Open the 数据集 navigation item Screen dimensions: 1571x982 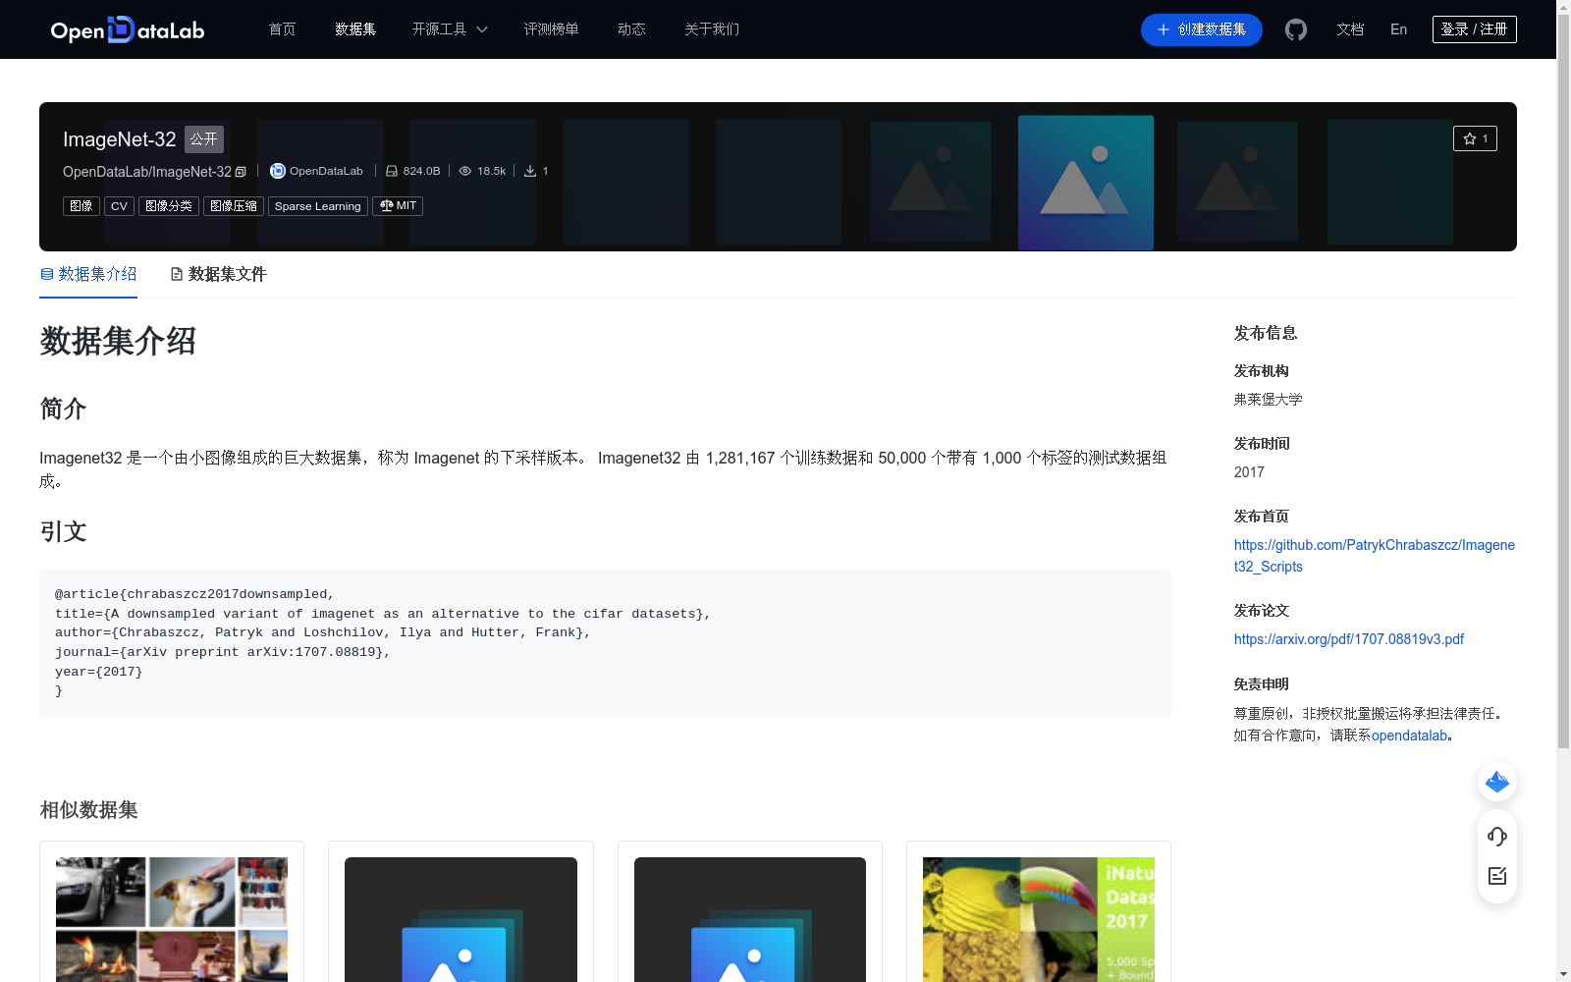click(x=355, y=29)
